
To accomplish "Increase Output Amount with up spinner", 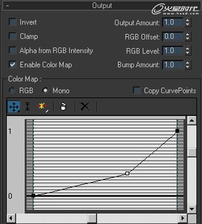I will (x=188, y=20).
